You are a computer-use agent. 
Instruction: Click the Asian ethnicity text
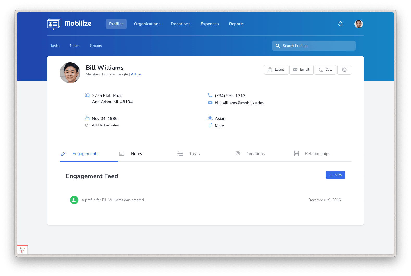pyautogui.click(x=220, y=119)
